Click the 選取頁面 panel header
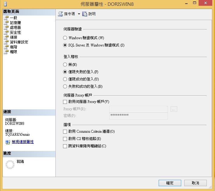The height and width of the screenshot is (191, 215). 29,12
